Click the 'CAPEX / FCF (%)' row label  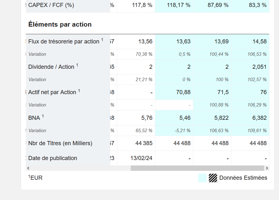pos(51,5)
